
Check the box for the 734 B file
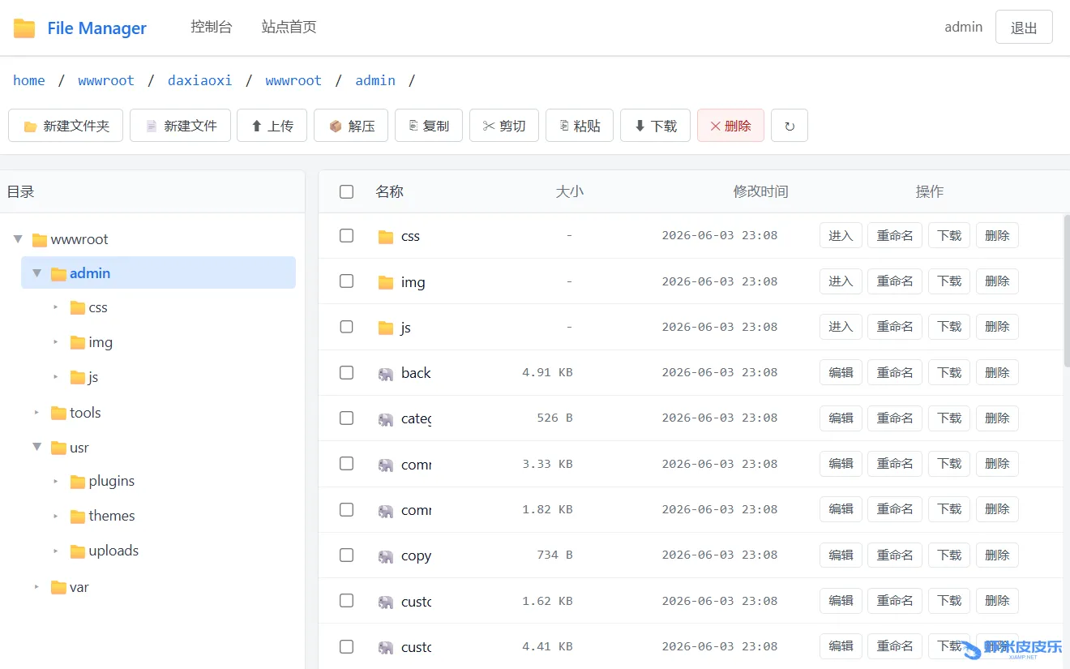pos(347,555)
